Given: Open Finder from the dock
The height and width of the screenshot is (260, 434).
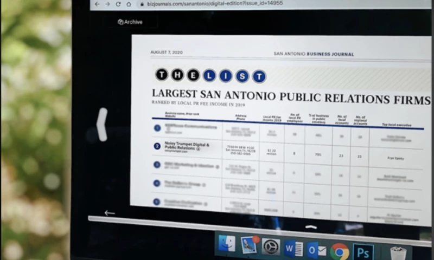Looking at the screenshot, I should click(x=226, y=244).
